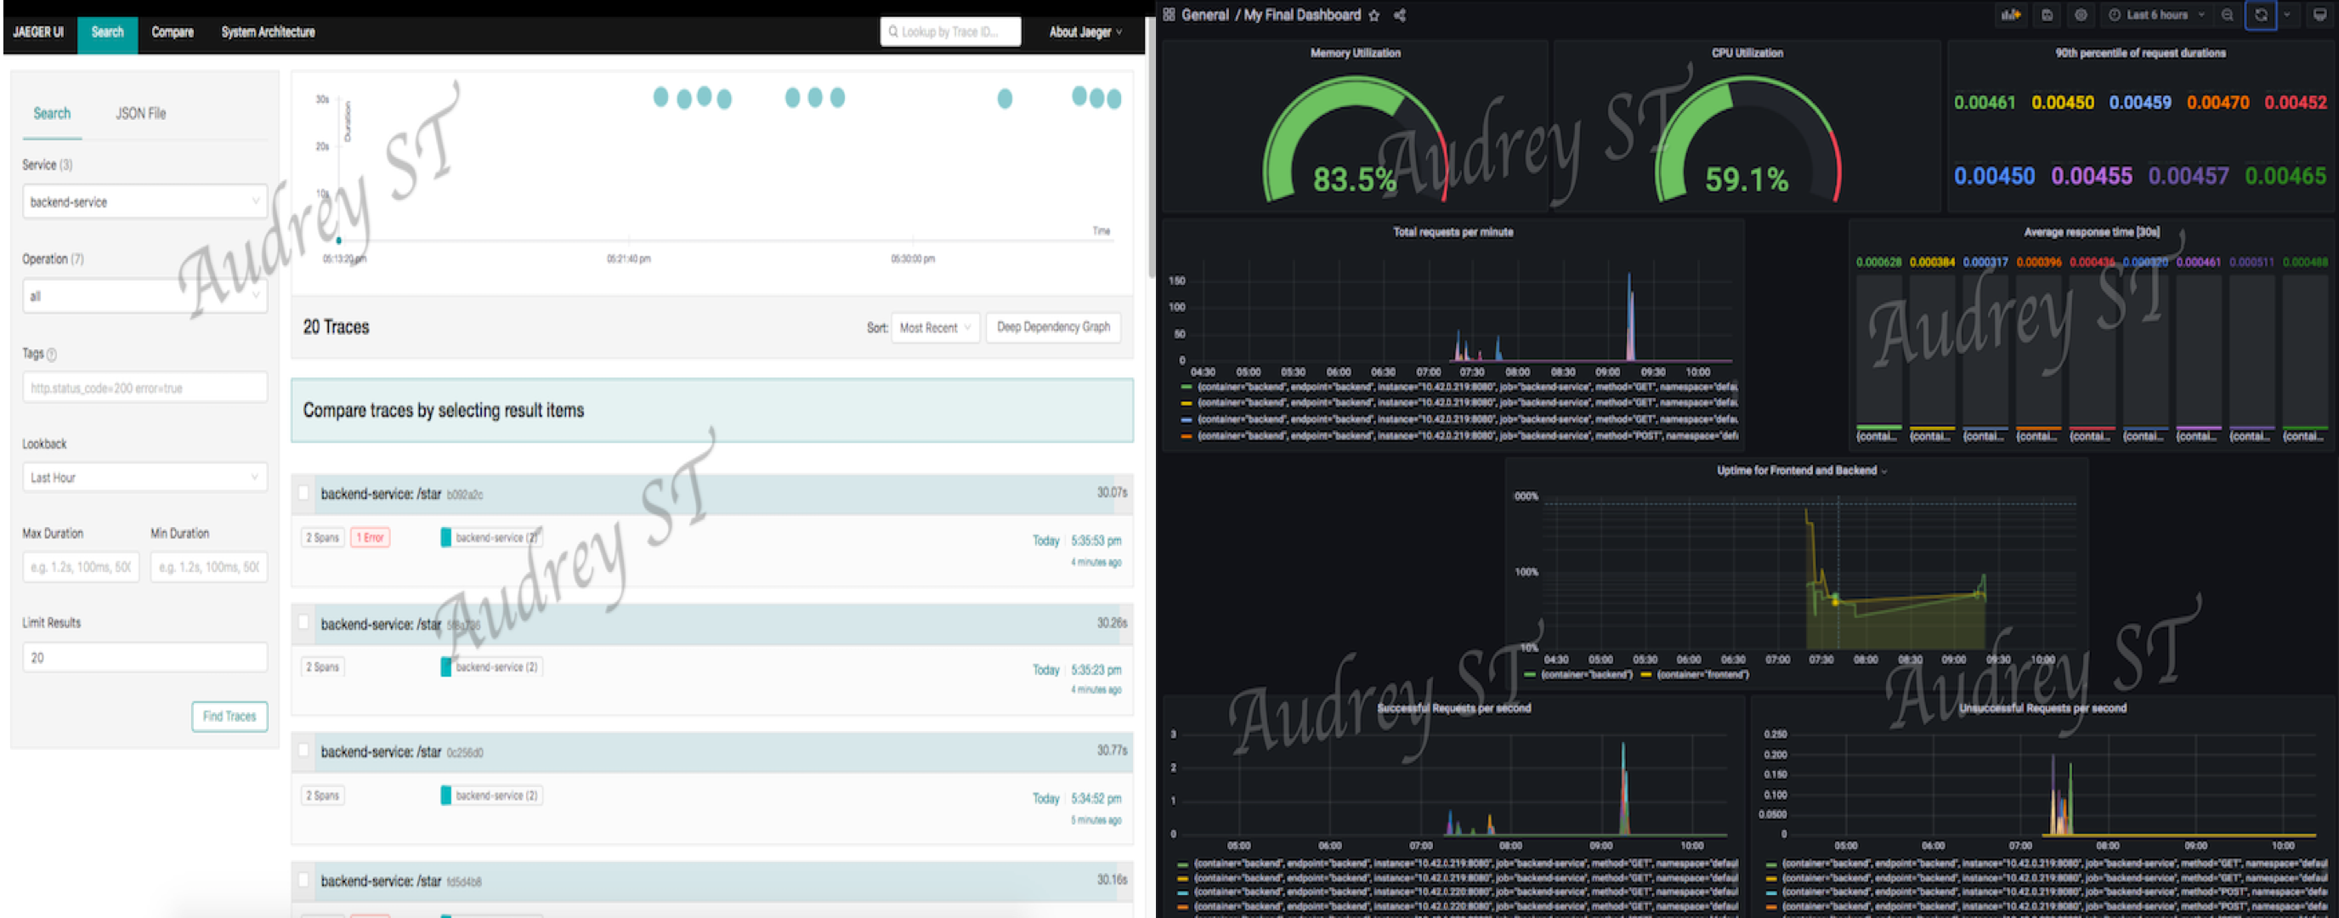
Task: Click the Tags help question mark icon
Action: [x=52, y=354]
